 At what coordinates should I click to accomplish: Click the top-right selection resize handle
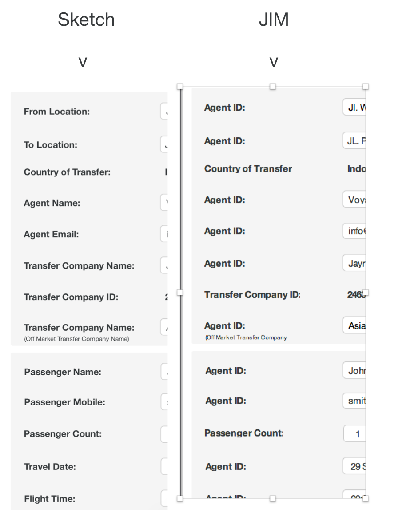pos(366,86)
